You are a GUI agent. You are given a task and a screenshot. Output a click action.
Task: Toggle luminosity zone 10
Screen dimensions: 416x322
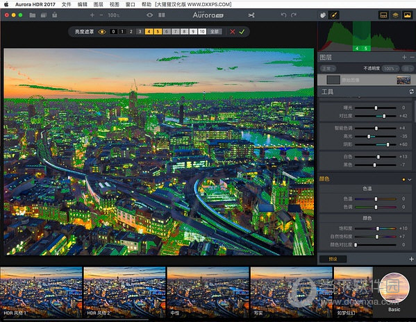pos(202,31)
